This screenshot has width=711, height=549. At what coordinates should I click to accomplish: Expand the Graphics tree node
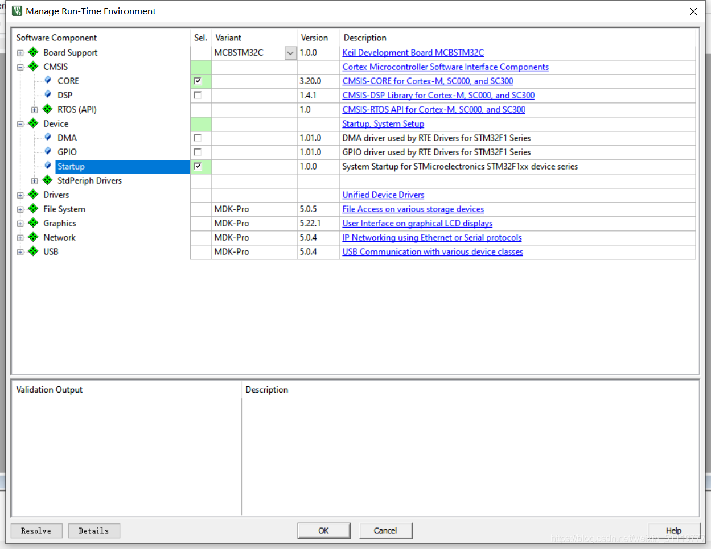(20, 224)
